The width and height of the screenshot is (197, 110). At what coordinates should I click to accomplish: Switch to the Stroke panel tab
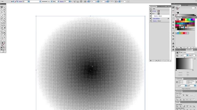[178, 50]
